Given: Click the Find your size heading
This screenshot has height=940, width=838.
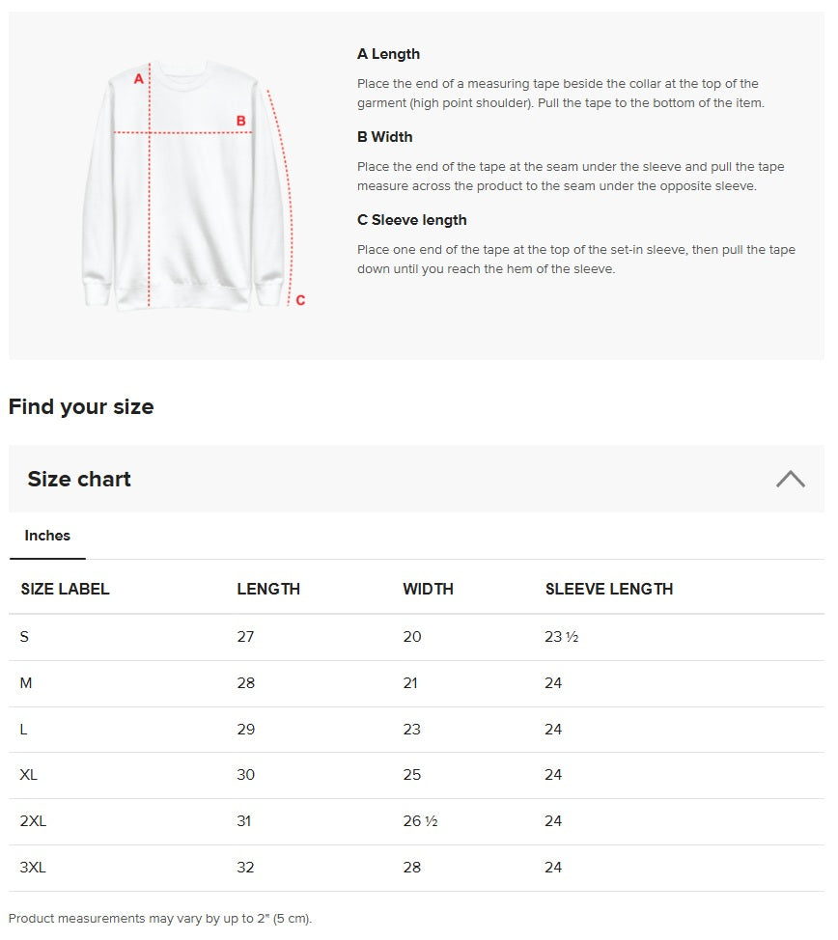Looking at the screenshot, I should tap(81, 406).
